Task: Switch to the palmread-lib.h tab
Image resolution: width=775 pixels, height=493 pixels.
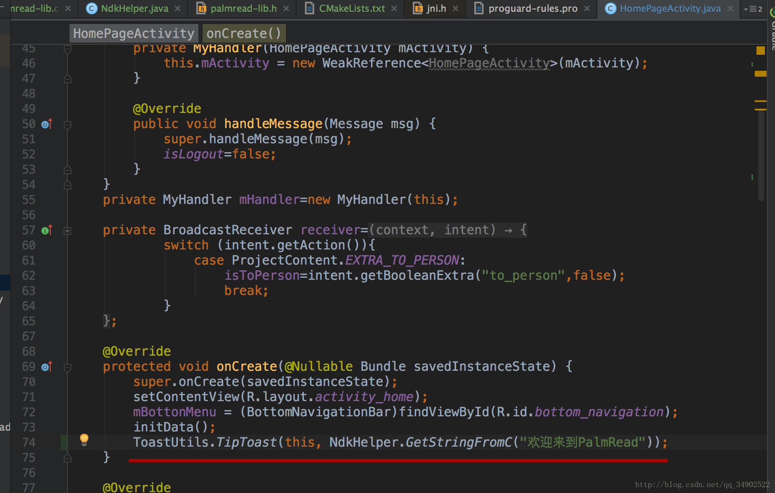Action: click(243, 8)
